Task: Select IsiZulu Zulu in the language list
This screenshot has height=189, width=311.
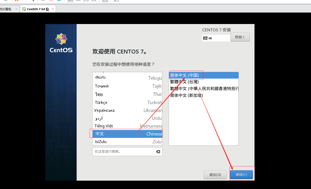Action: (127, 142)
